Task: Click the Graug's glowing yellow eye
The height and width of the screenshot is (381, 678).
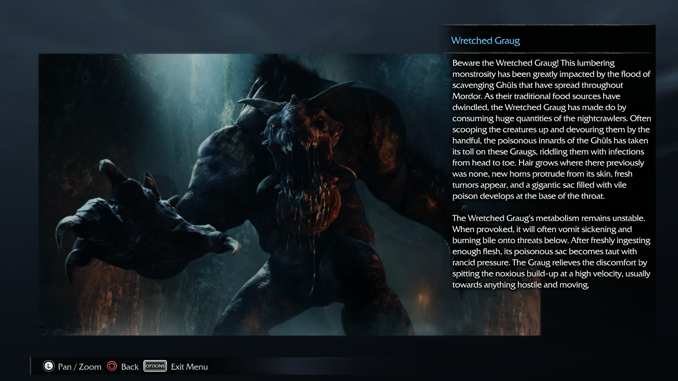Action: [273, 126]
